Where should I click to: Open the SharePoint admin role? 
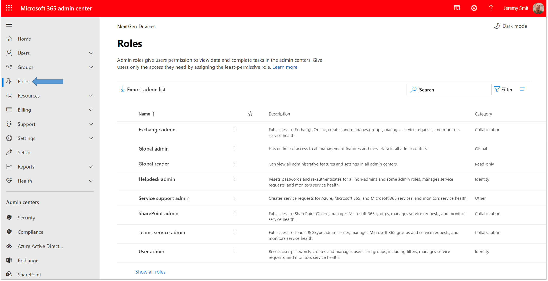point(158,213)
